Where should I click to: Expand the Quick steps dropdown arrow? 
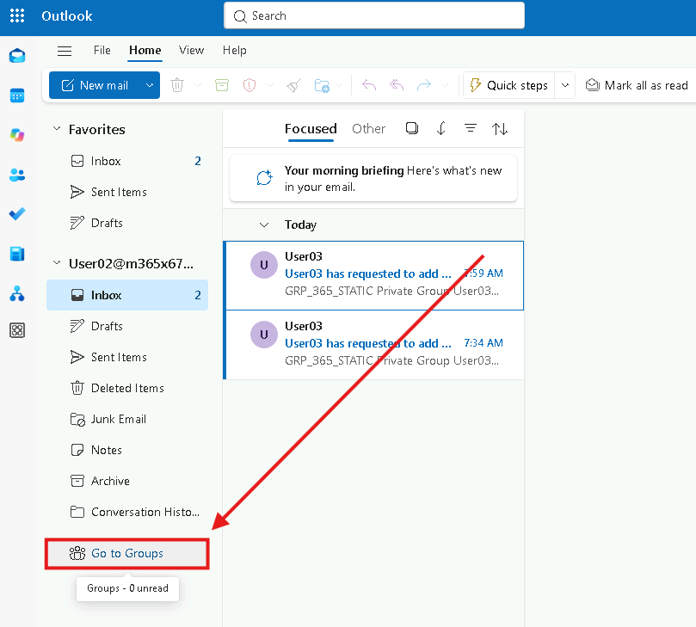point(565,85)
